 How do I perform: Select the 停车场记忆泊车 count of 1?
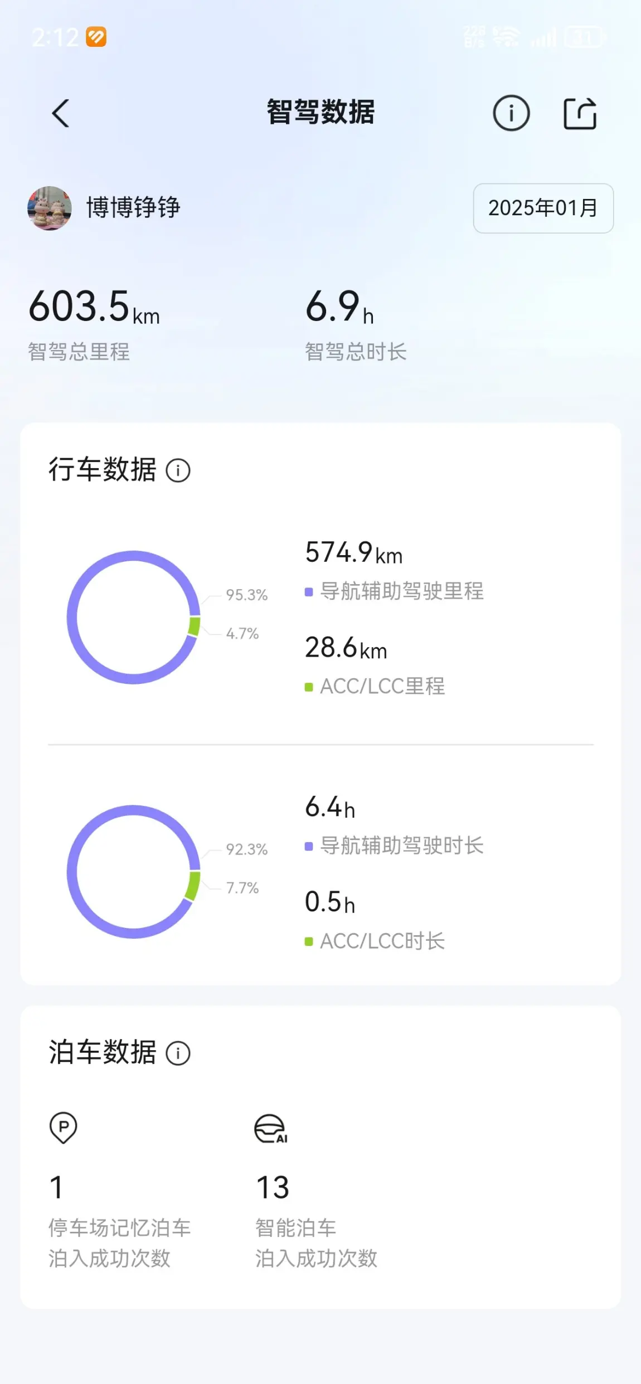coord(56,1187)
